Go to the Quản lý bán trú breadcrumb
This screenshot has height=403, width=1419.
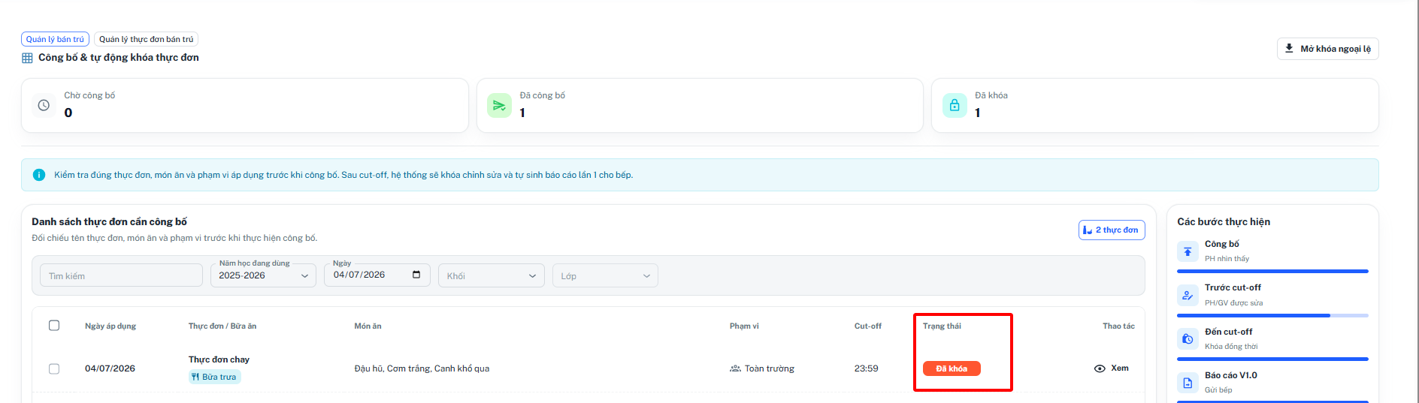pyautogui.click(x=55, y=39)
